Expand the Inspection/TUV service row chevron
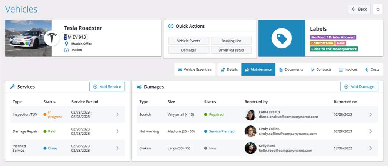 117,114
